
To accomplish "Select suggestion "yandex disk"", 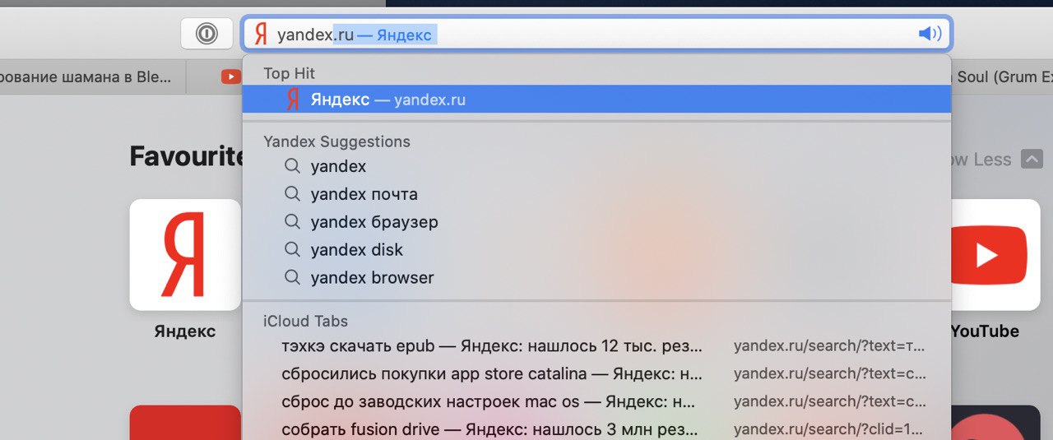I will pos(596,250).
